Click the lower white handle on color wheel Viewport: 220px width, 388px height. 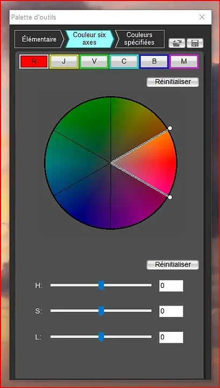tap(170, 197)
